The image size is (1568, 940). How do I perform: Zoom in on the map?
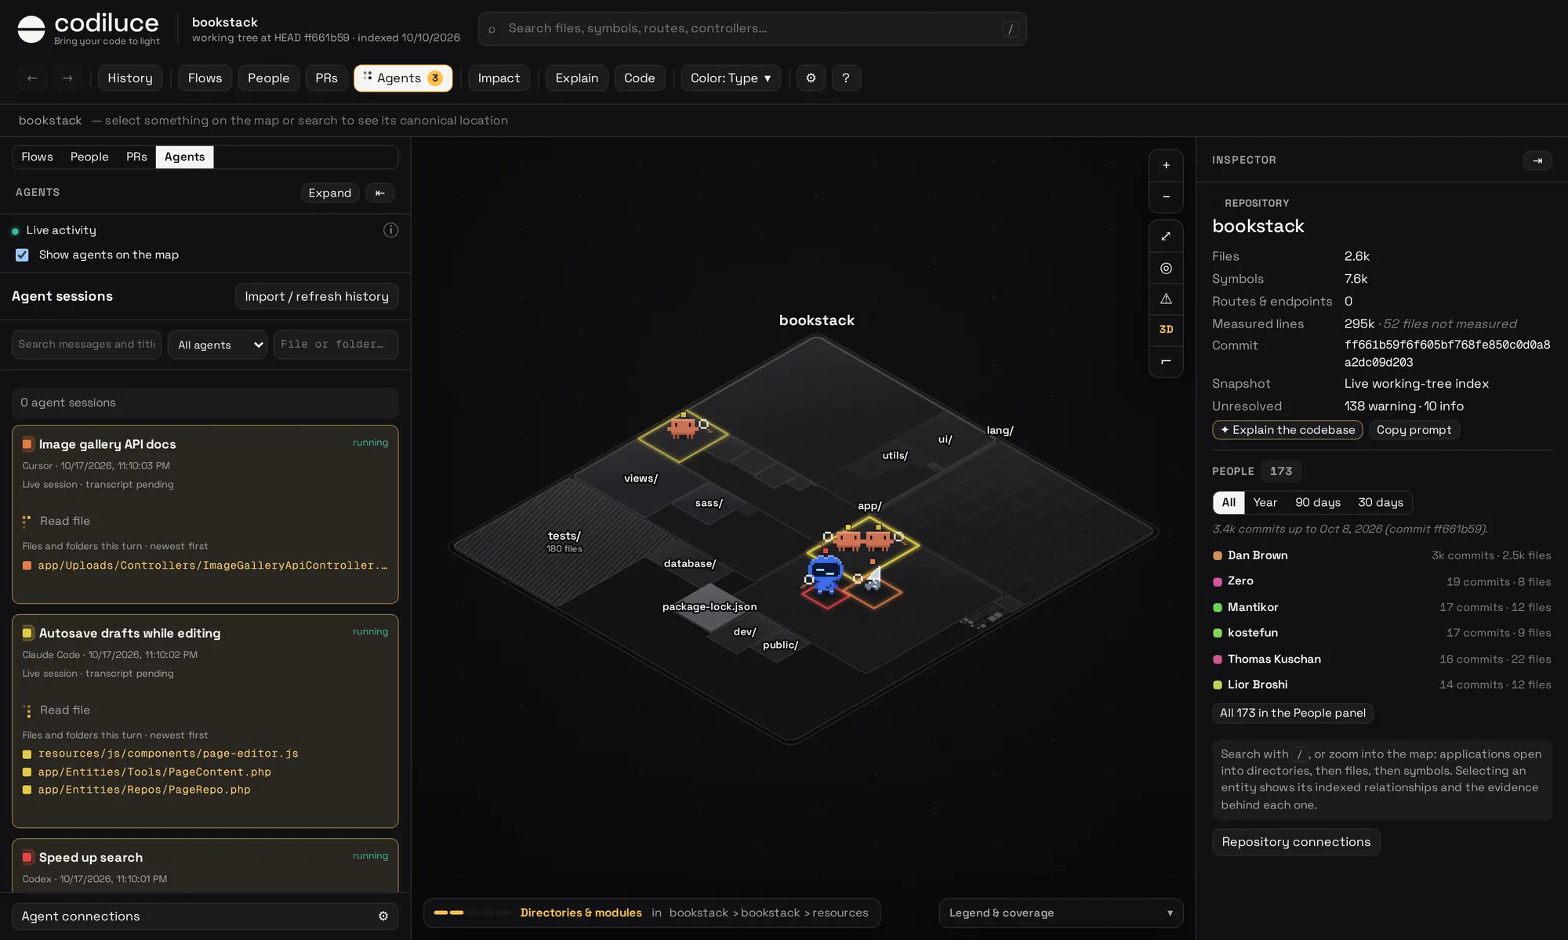[1166, 165]
